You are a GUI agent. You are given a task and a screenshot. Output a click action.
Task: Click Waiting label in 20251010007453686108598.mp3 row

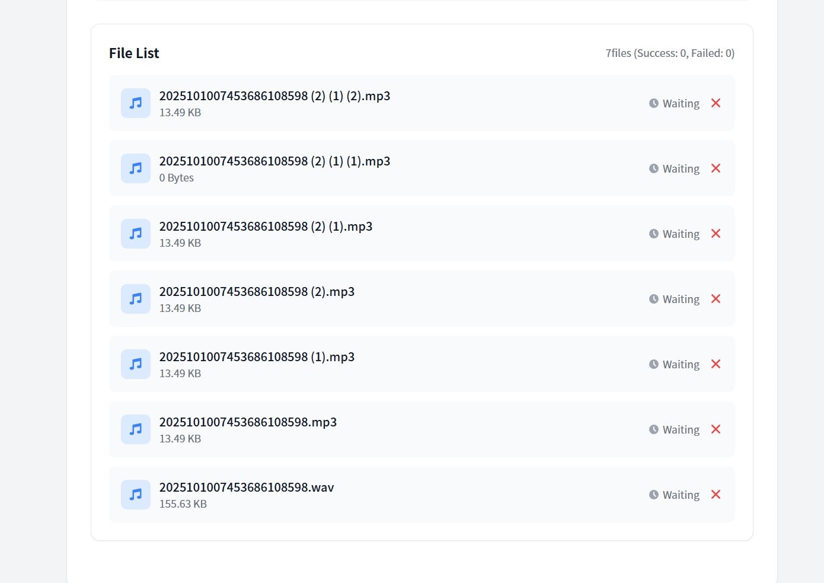click(681, 429)
